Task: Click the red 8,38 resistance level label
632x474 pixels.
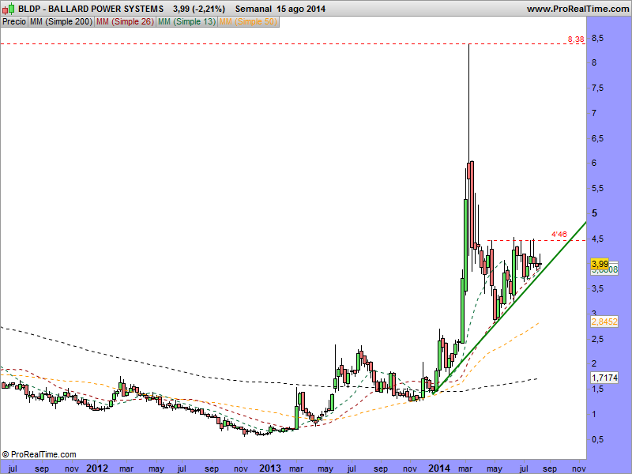Action: (x=576, y=39)
